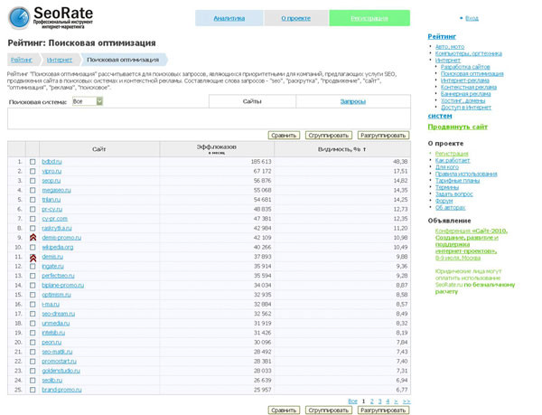This screenshot has height=415, width=542.
Task: Go to results page 3
Action: pyautogui.click(x=379, y=401)
